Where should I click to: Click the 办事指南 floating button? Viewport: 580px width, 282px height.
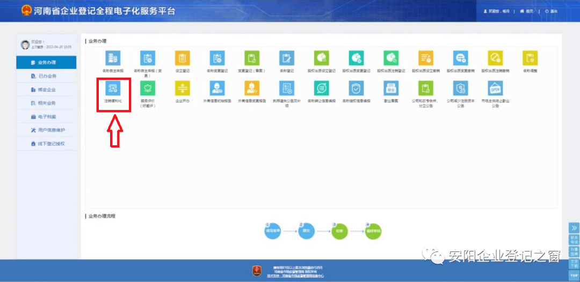574,252
